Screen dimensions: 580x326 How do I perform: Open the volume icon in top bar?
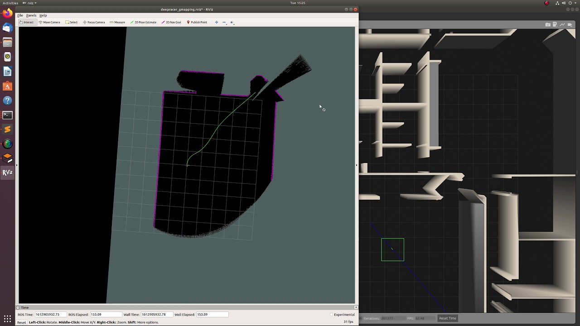(563, 3)
